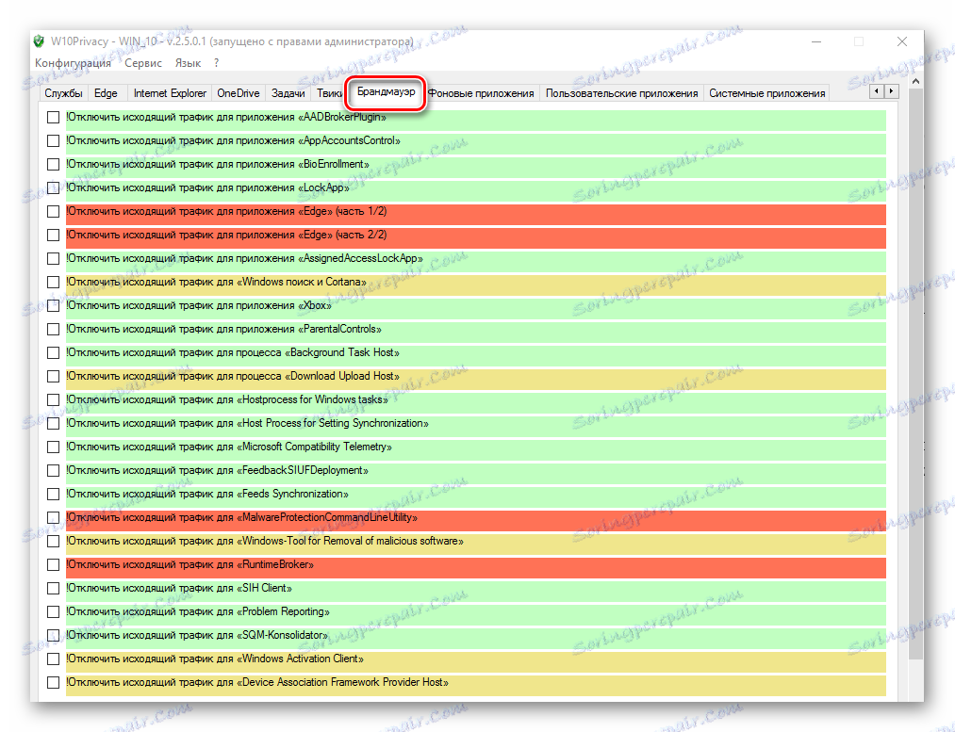The height and width of the screenshot is (732, 955).
Task: Click the «Problem Reporting» row text
Action: pos(198,611)
